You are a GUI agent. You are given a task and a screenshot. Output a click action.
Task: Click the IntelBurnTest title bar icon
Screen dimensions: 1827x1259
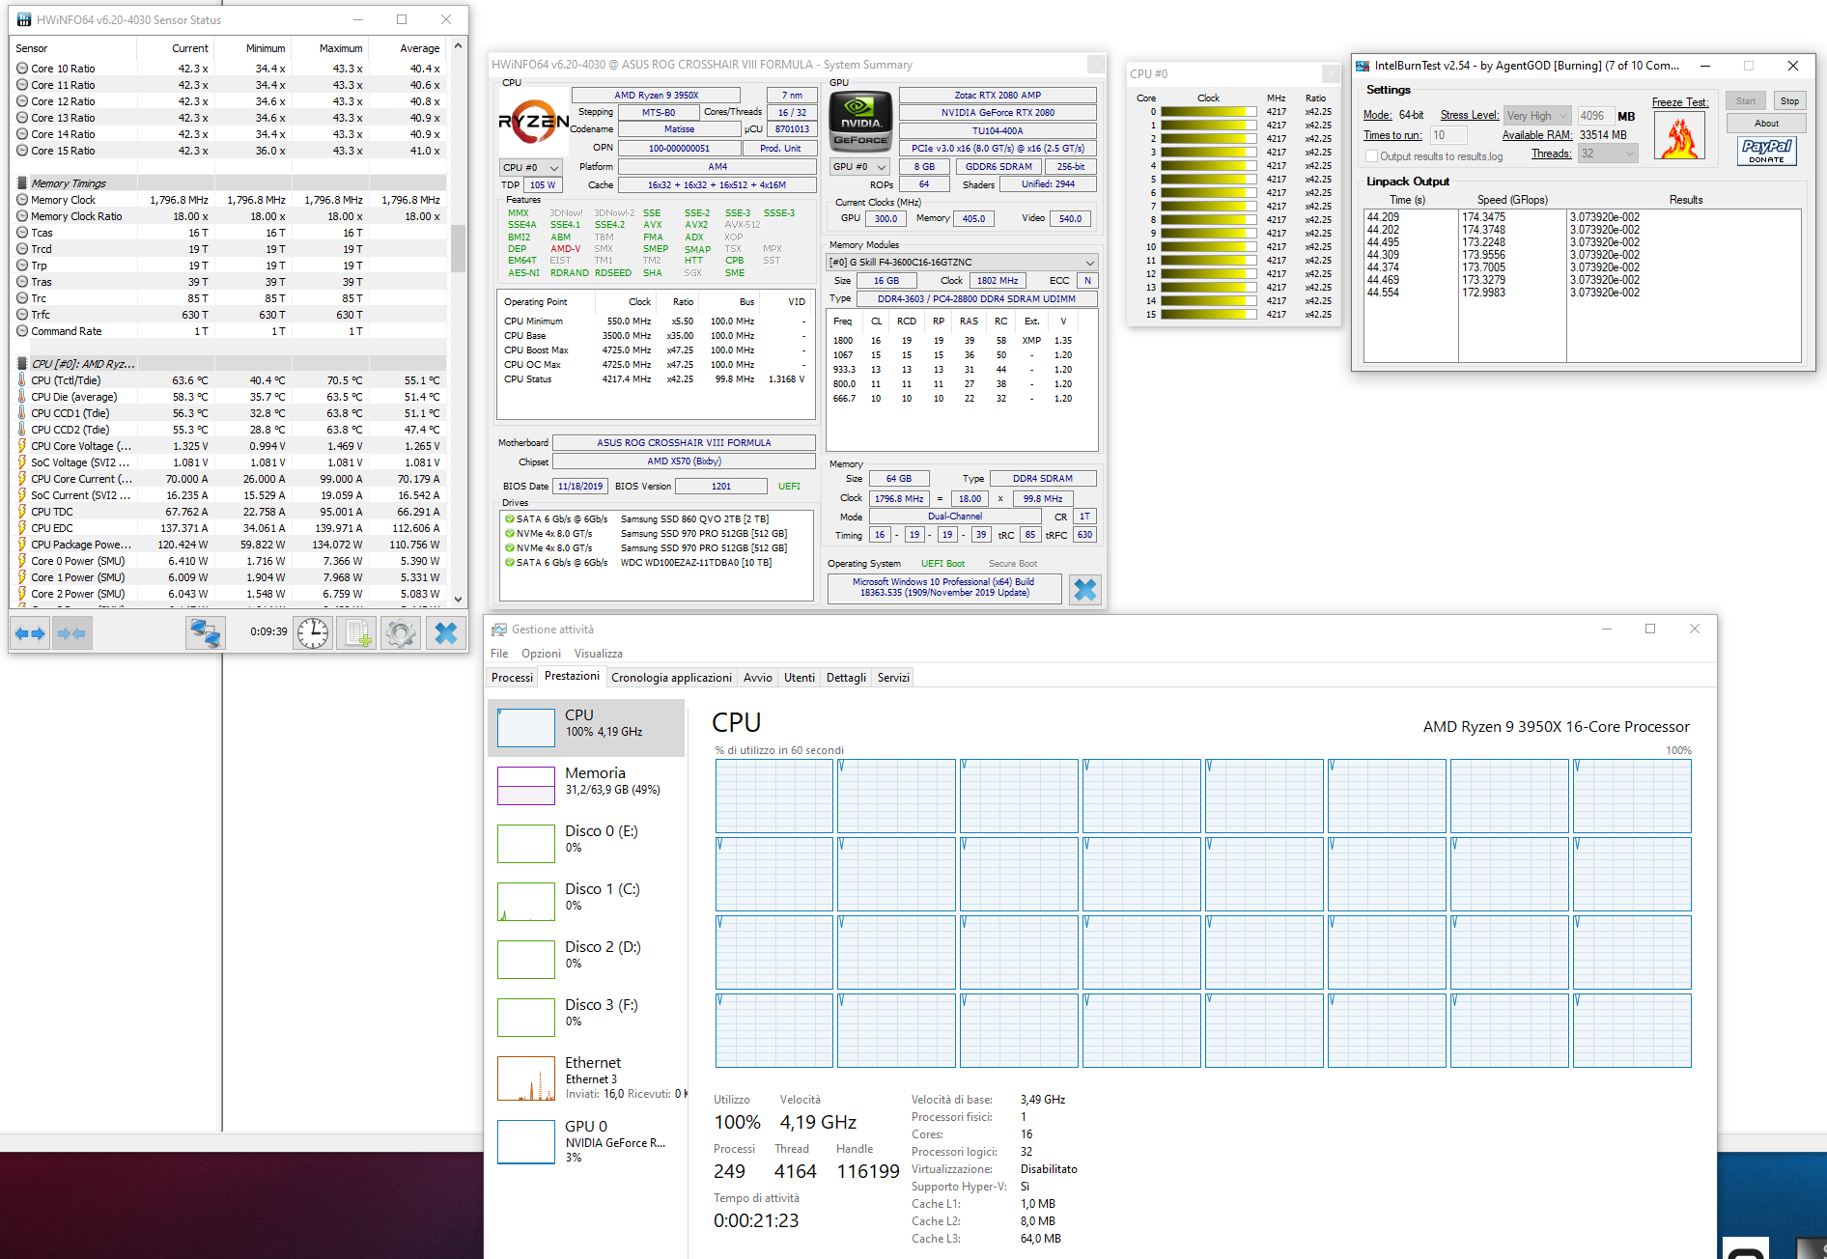(1363, 66)
